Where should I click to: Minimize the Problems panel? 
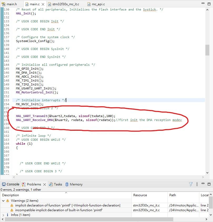pos(203,183)
